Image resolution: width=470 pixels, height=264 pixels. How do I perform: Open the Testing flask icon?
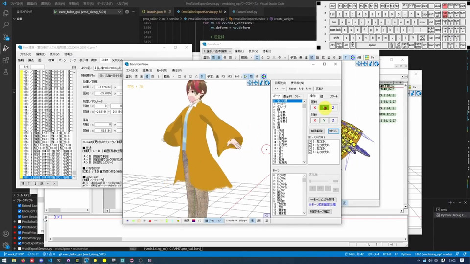pyautogui.click(x=6, y=72)
